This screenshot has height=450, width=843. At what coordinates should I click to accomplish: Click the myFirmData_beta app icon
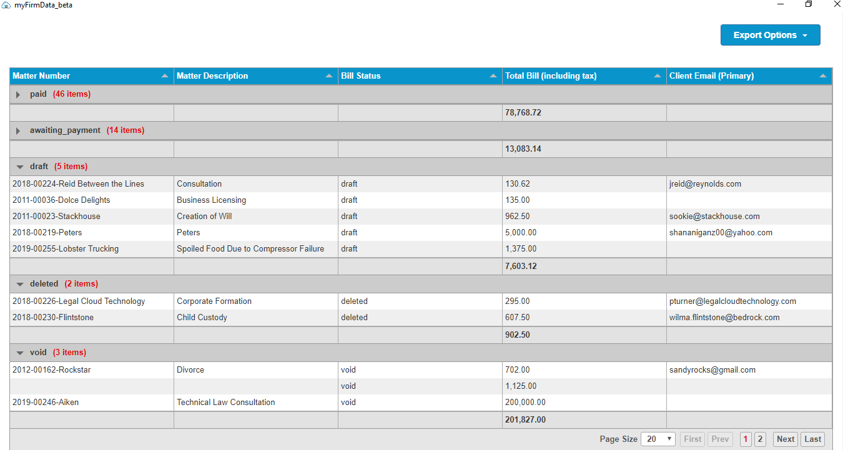tap(6, 4)
